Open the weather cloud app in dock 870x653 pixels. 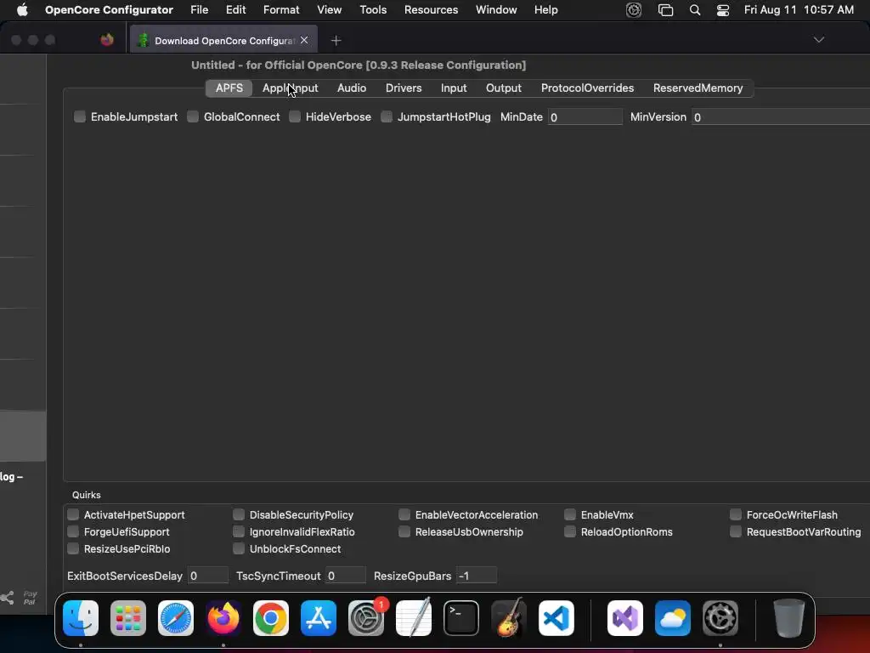(673, 618)
